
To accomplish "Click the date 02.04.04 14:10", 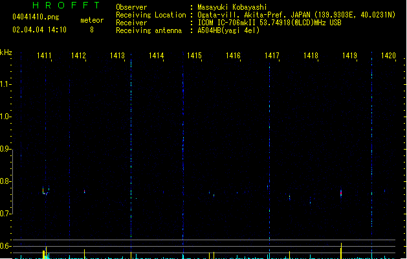I will pos(39,30).
